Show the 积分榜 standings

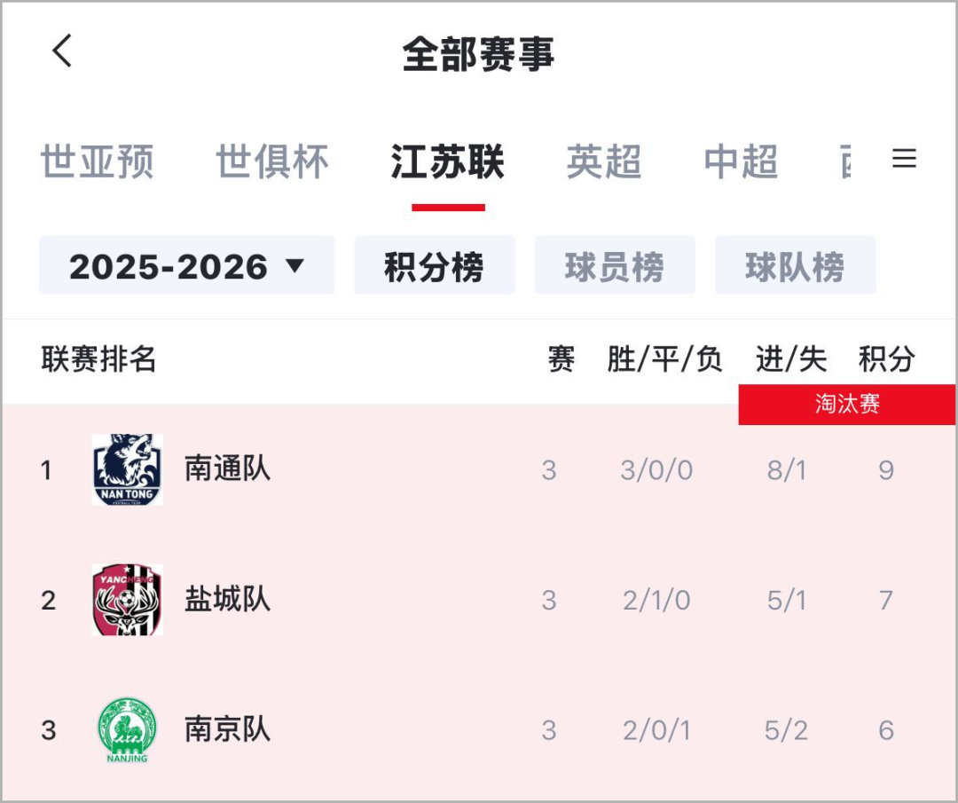coord(434,266)
